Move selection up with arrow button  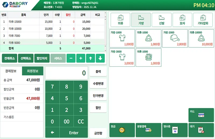[x=91, y=58]
